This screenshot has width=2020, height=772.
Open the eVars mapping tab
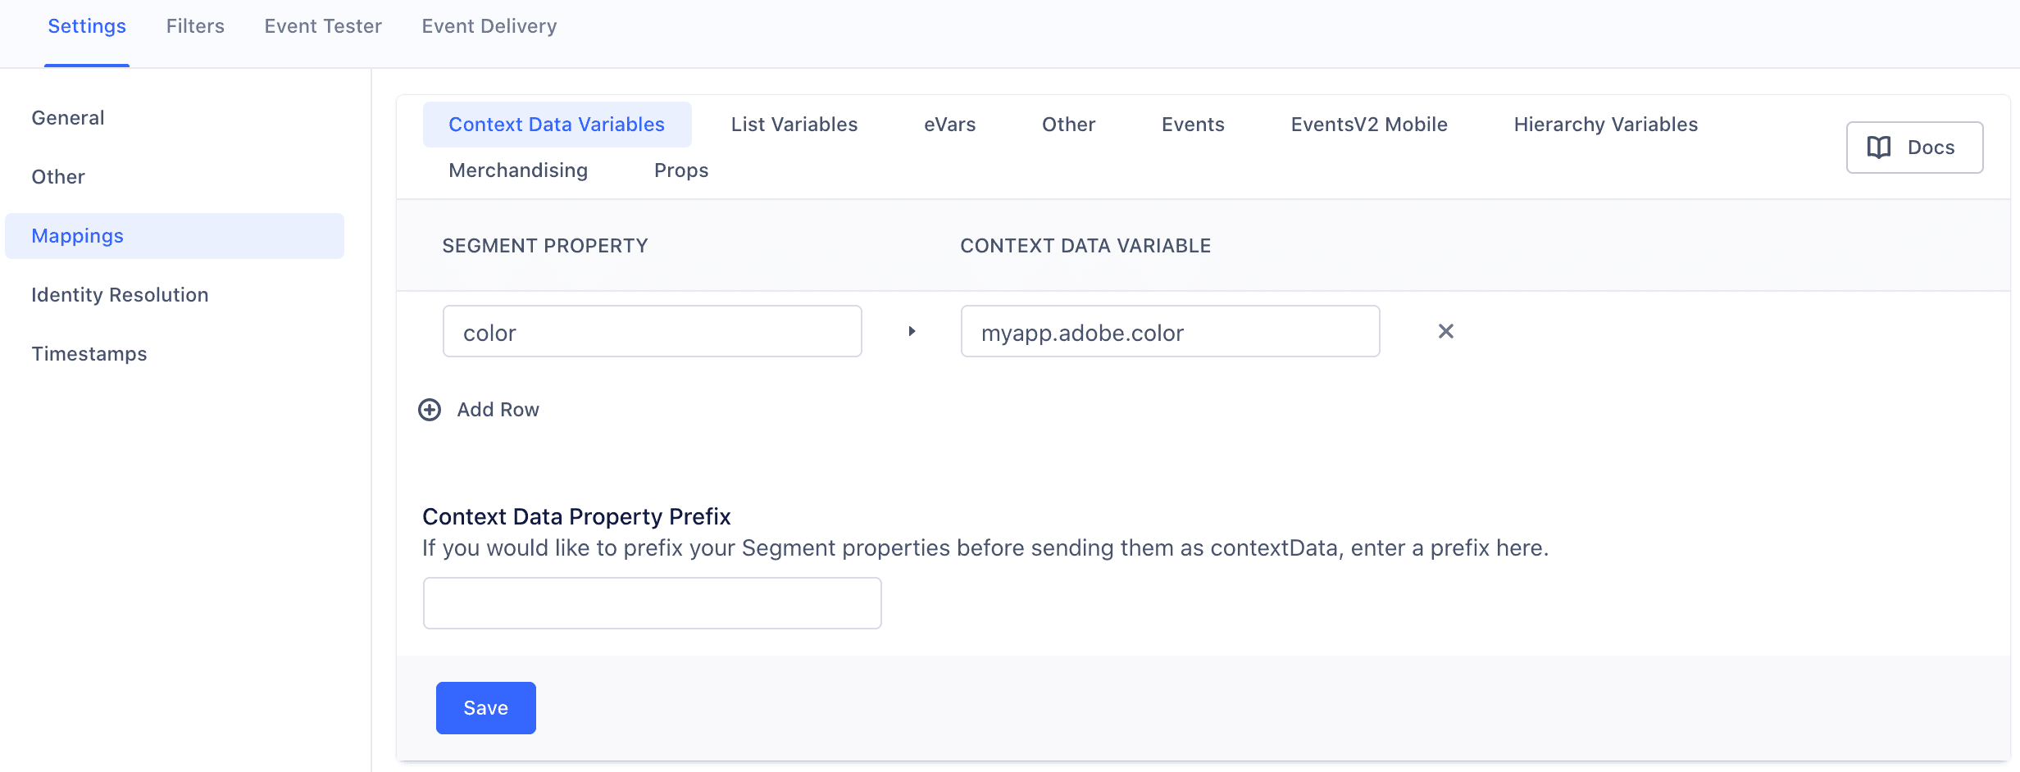(949, 124)
